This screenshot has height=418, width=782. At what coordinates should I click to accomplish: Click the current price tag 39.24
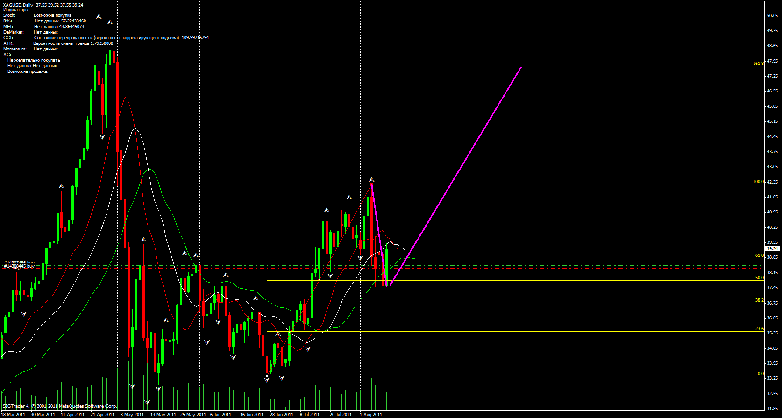772,249
